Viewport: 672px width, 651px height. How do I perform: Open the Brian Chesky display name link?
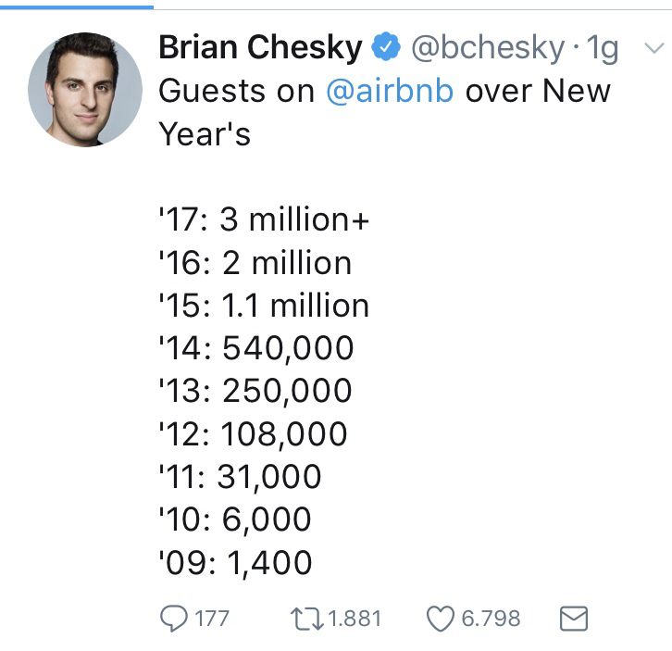(x=260, y=48)
